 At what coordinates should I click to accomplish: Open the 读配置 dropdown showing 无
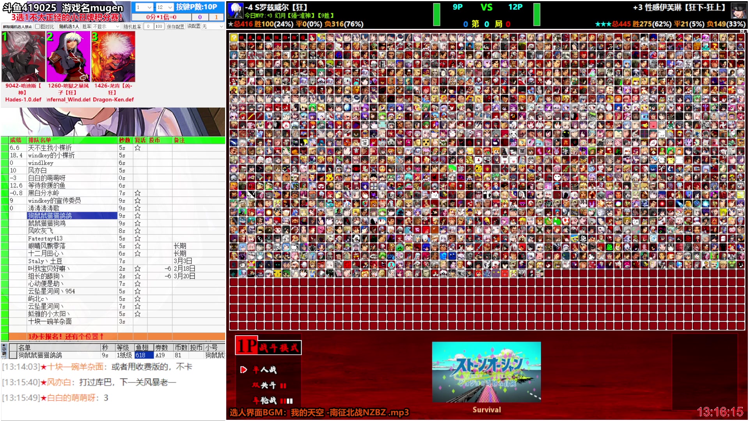point(213,27)
